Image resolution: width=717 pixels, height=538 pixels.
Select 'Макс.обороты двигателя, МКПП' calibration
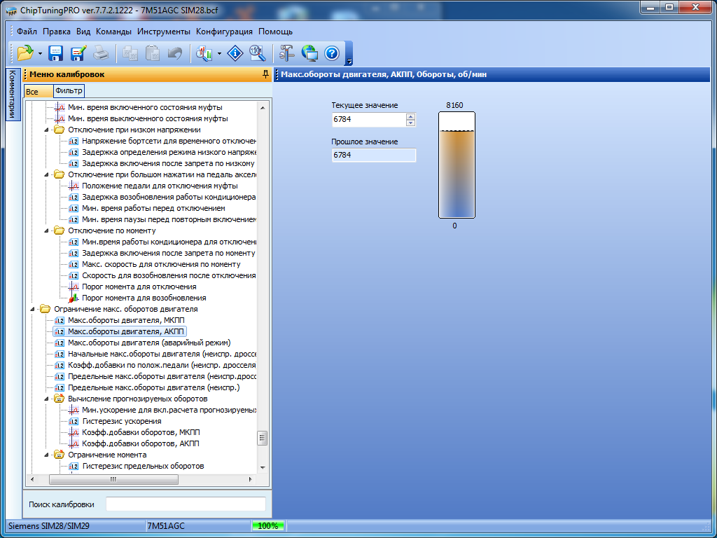[x=116, y=320]
